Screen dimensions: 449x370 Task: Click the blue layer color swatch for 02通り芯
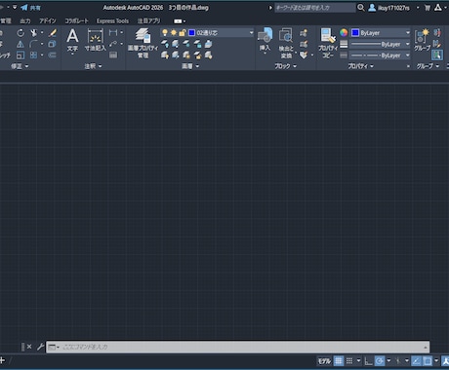[191, 33]
